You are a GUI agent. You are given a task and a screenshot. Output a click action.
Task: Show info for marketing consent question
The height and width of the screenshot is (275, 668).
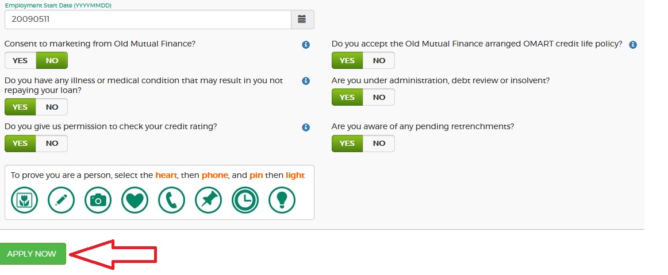pyautogui.click(x=306, y=45)
